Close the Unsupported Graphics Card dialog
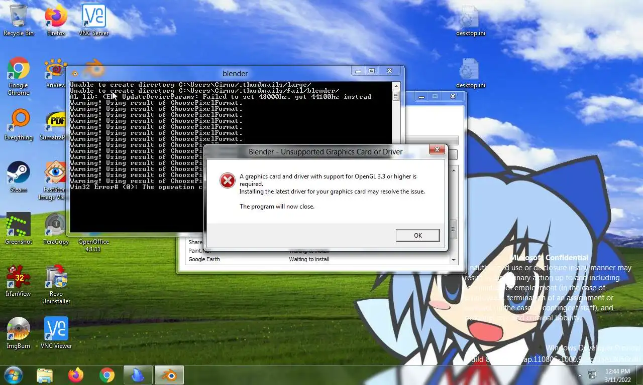This screenshot has height=385, width=643. pos(437,149)
